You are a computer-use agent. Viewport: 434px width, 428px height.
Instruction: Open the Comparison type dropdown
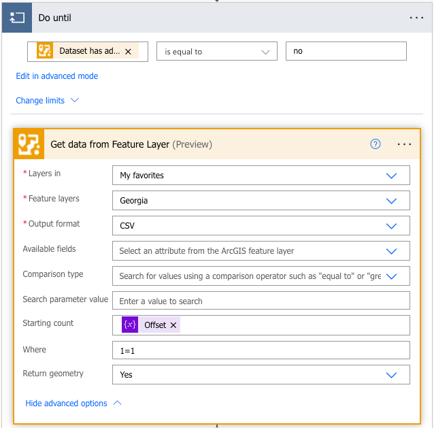(391, 276)
